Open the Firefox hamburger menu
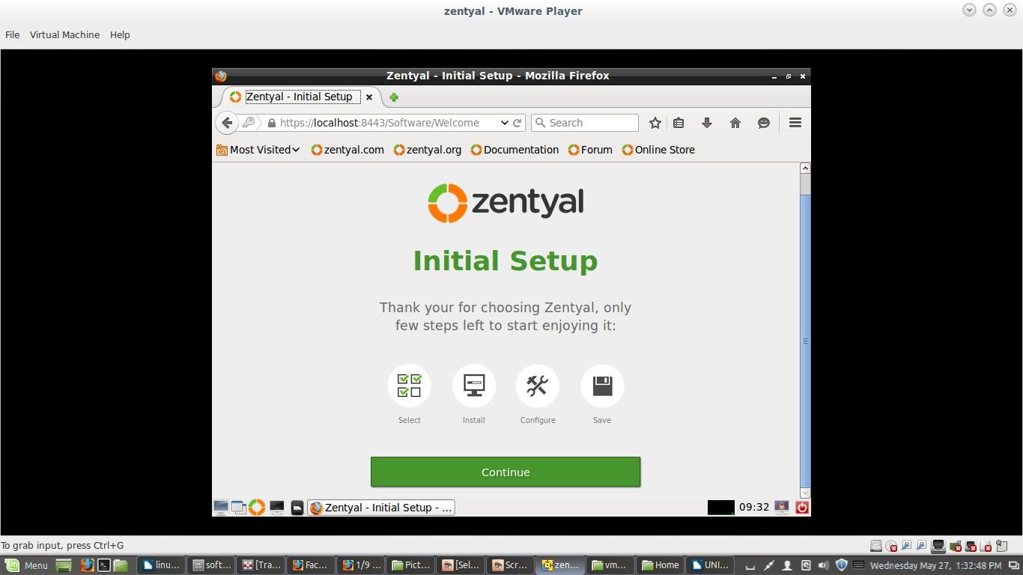 [795, 123]
